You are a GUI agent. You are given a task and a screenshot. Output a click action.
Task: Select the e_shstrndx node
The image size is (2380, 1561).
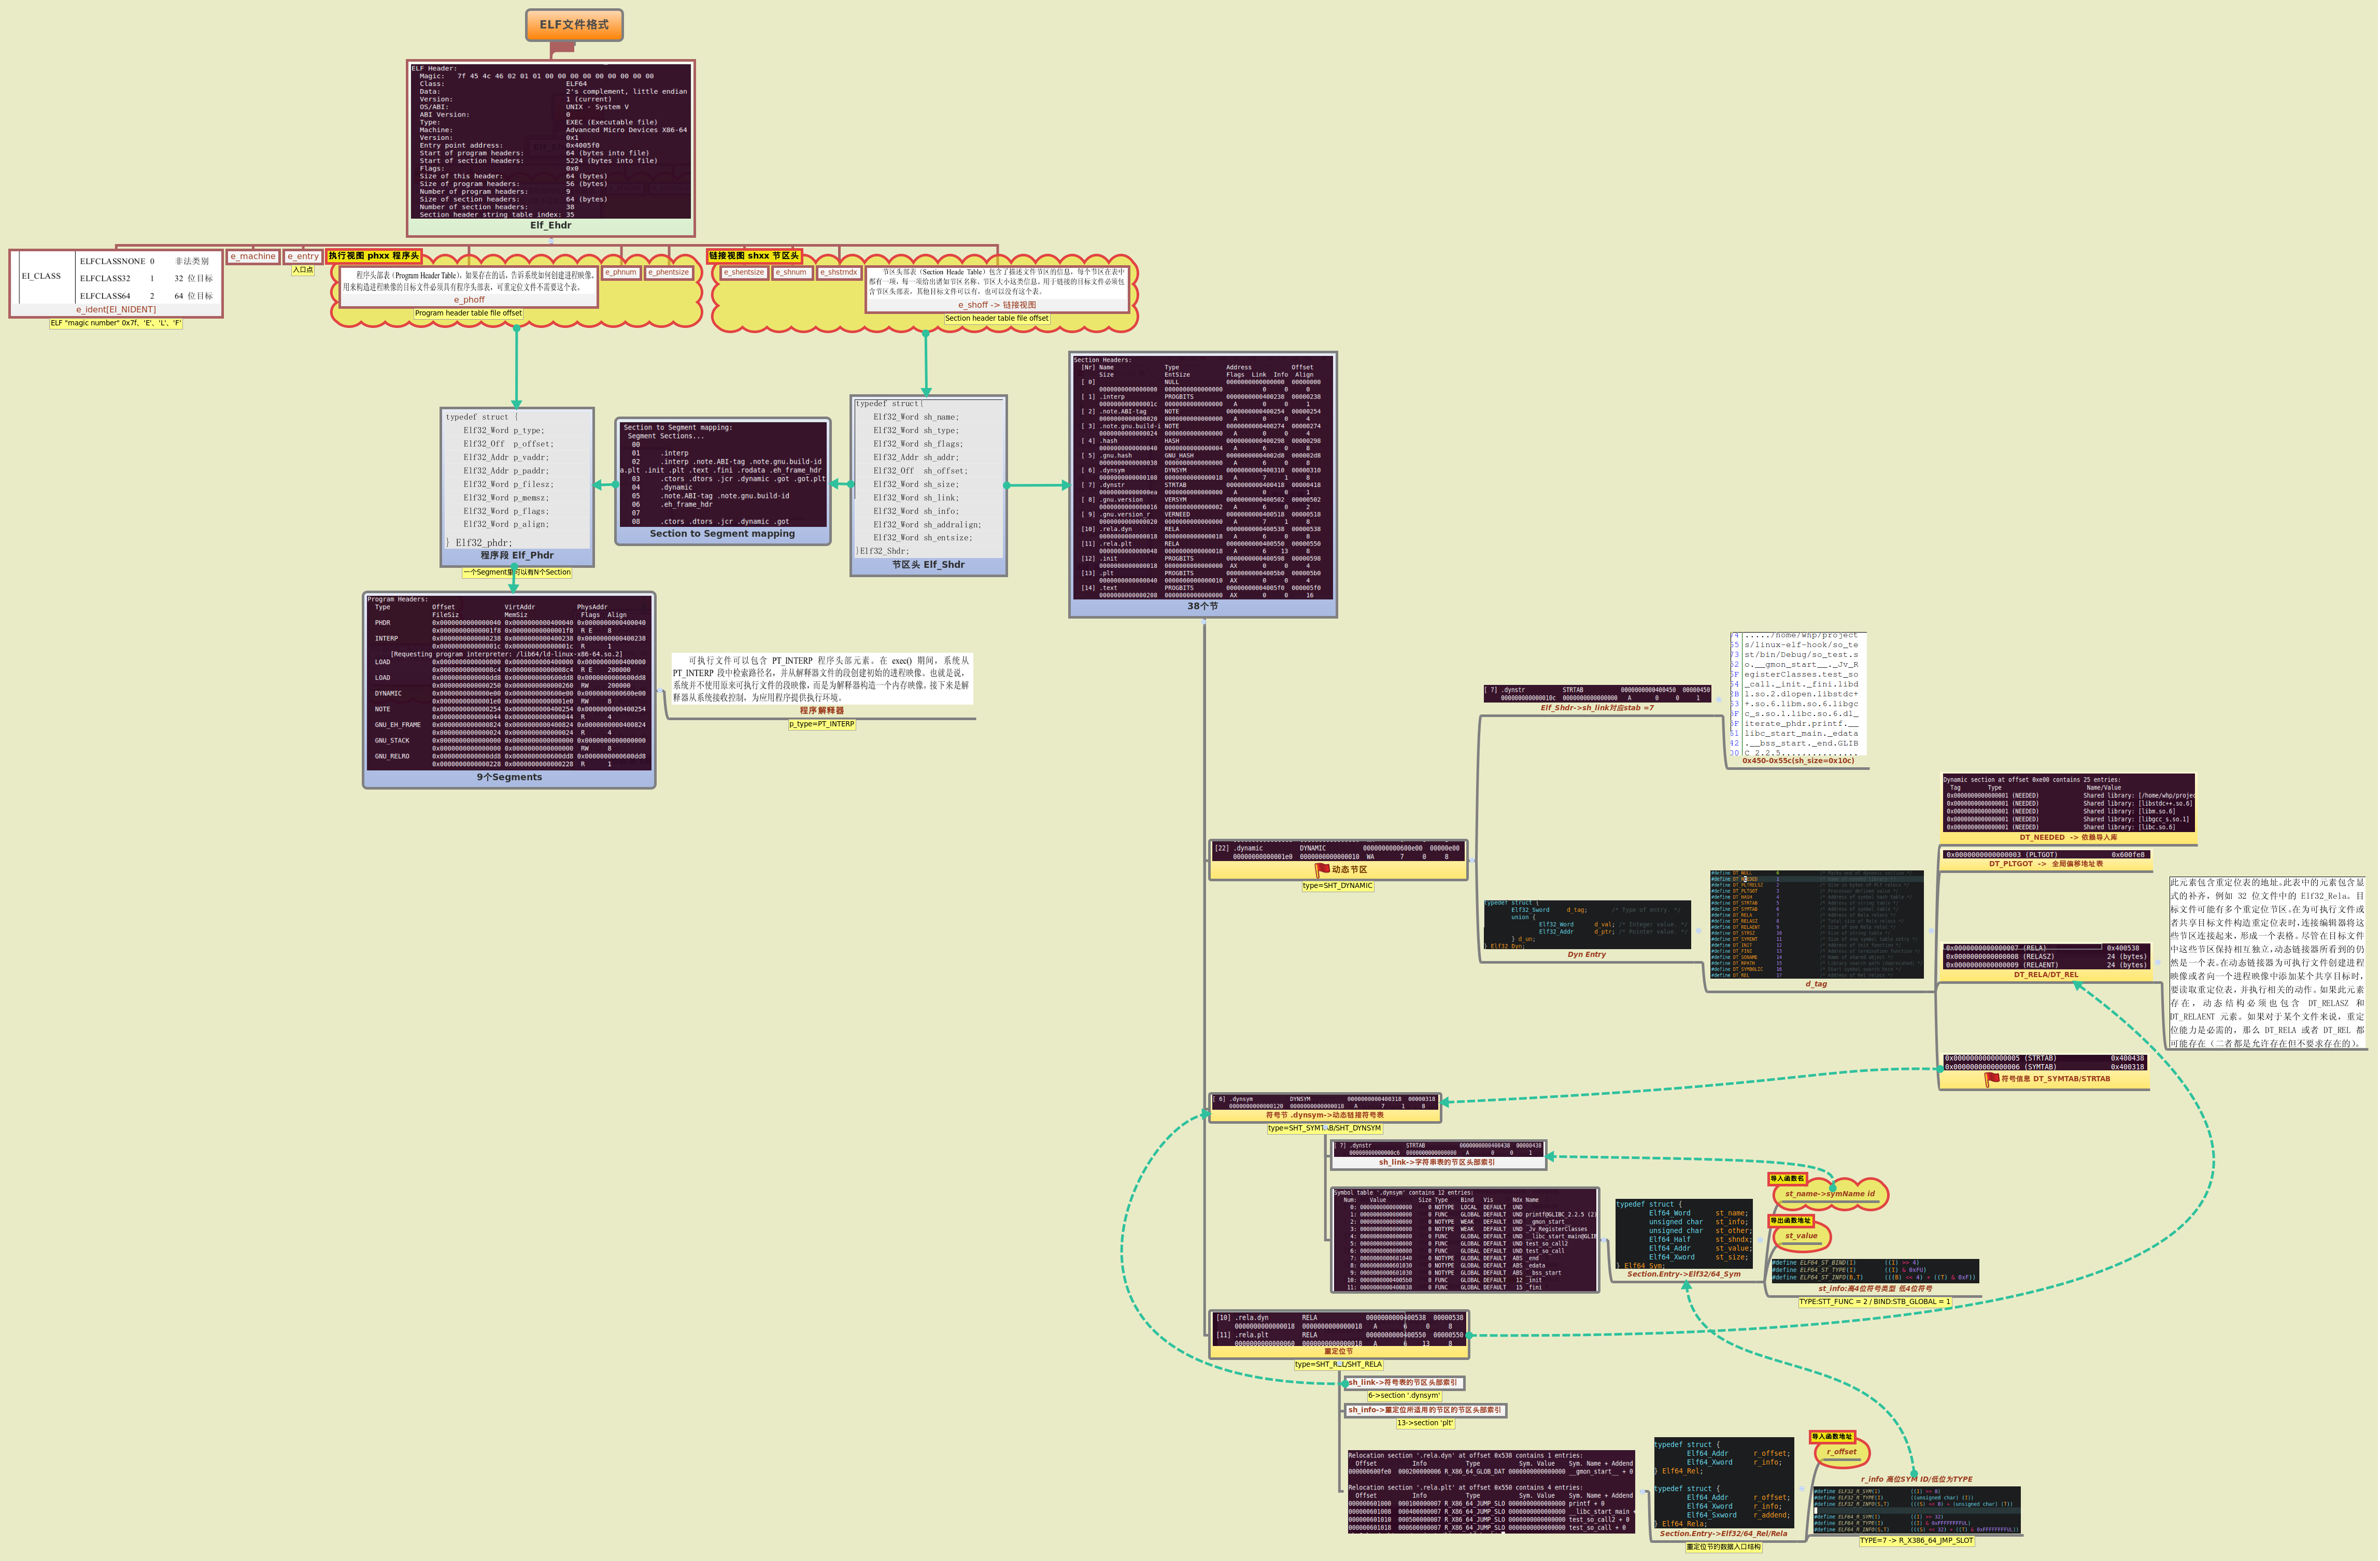839,272
